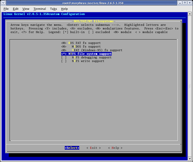193x162 pixels.
Task: Open the File menu
Action: tap(6, 9)
